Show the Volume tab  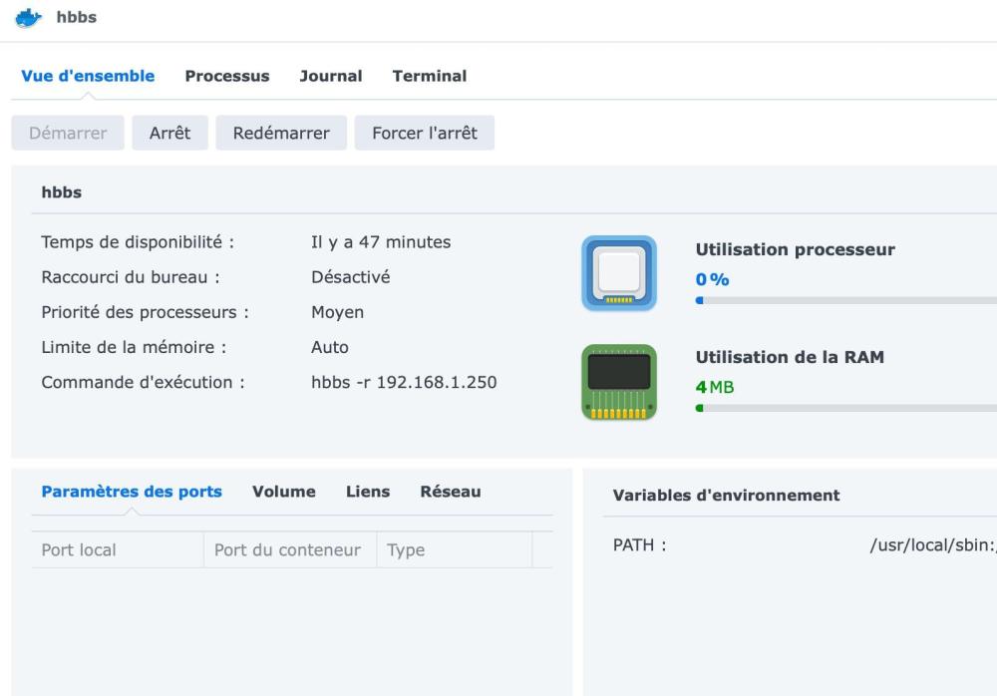click(284, 492)
